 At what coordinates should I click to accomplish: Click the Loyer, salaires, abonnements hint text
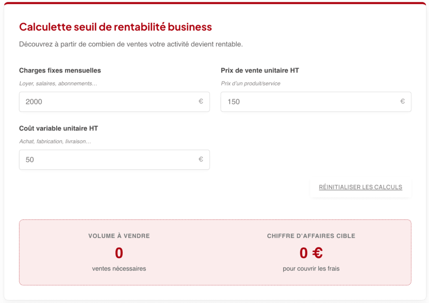pos(57,83)
